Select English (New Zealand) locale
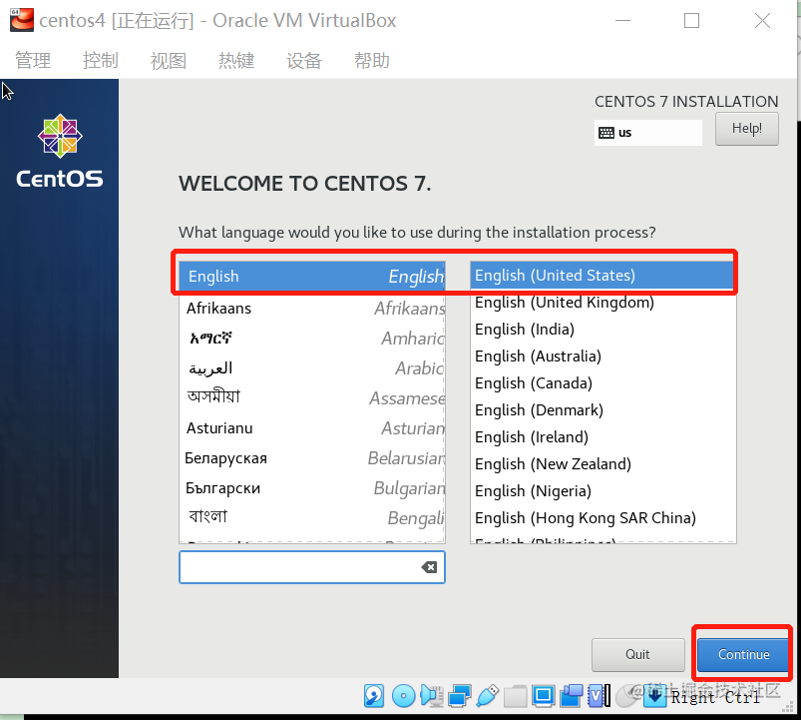 [602, 464]
